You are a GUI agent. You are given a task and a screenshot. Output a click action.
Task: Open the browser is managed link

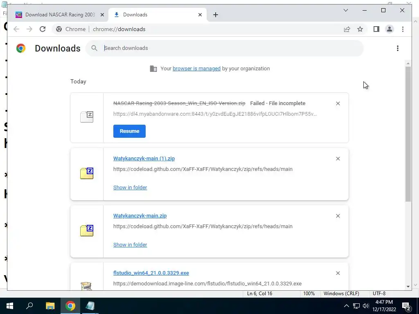197,68
